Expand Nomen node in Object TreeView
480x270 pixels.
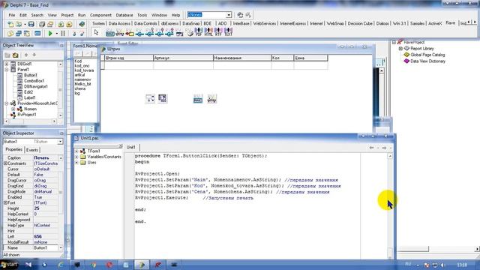point(13,109)
